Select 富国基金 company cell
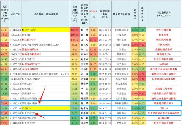The width and height of the screenshot is (182, 126). point(121,113)
